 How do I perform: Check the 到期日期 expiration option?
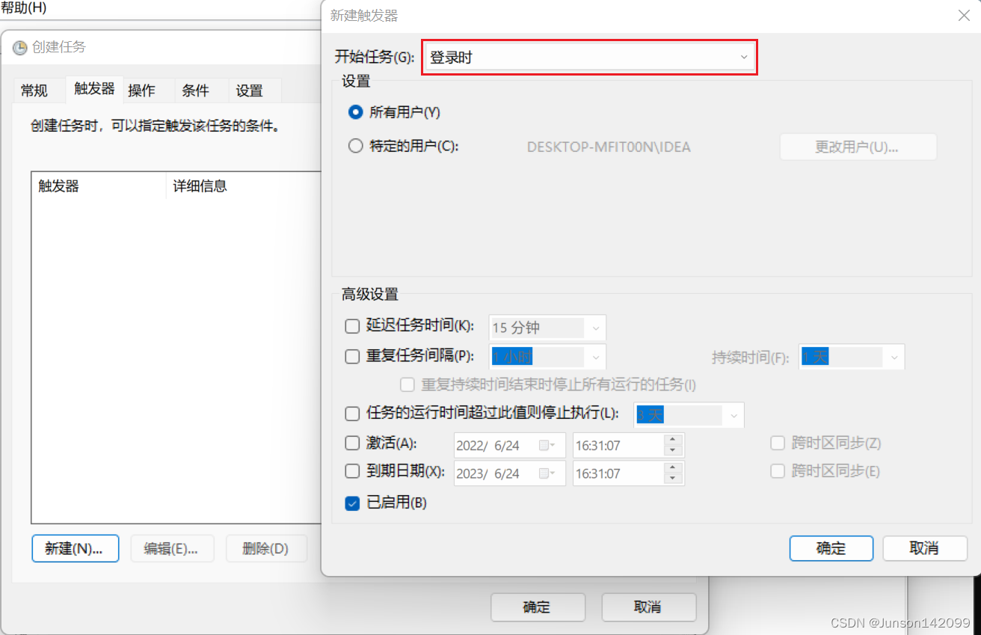351,471
